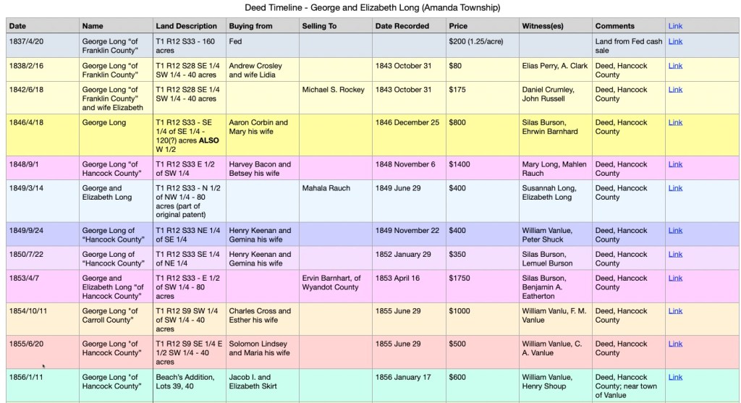741x403 pixels.
Task: Click the Link for the 1846/4/18 Corbin deed
Action: [674, 123]
